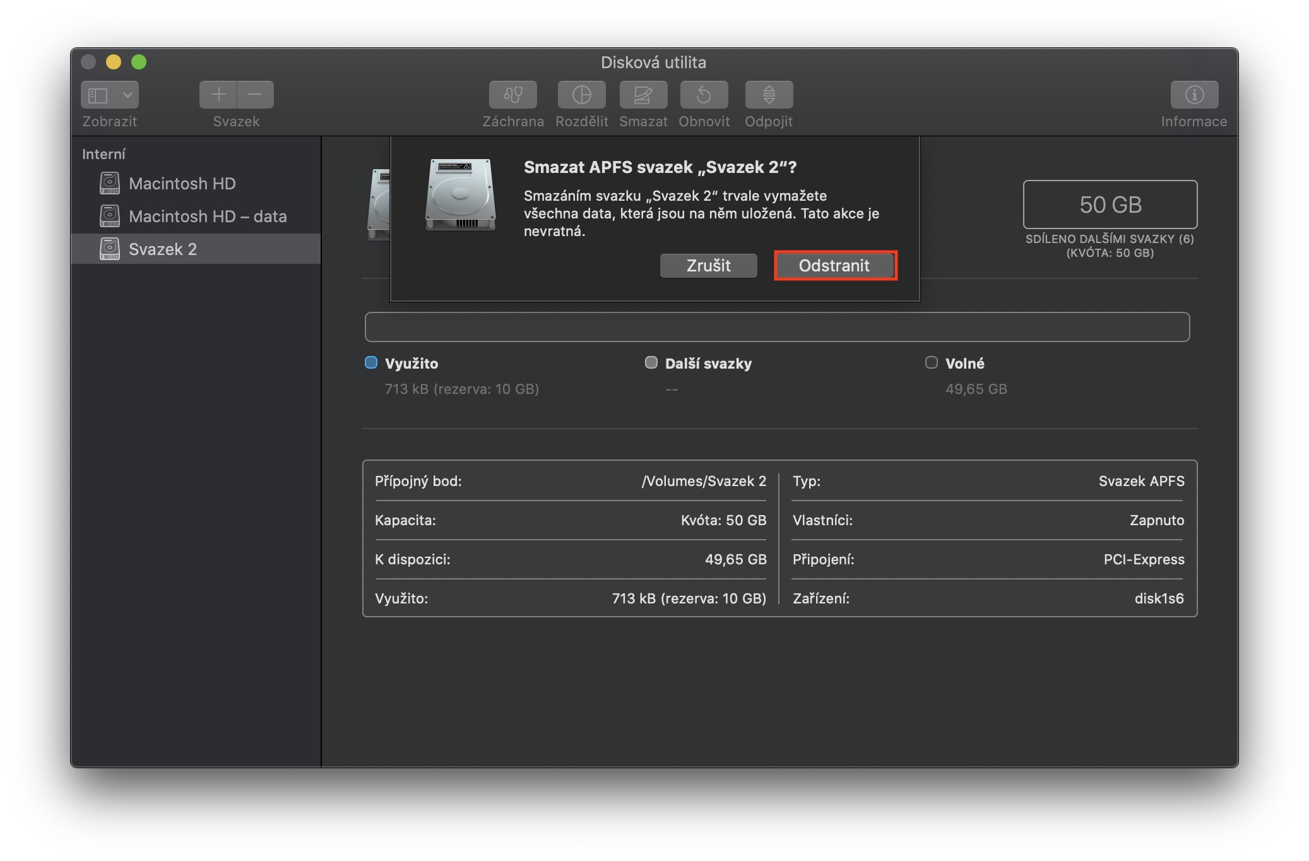The width and height of the screenshot is (1309, 861).
Task: Click the Unmount (Odpojit) toolbar icon
Action: pyautogui.click(x=768, y=95)
